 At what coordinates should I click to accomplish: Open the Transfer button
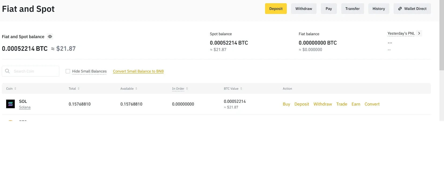pos(353,9)
